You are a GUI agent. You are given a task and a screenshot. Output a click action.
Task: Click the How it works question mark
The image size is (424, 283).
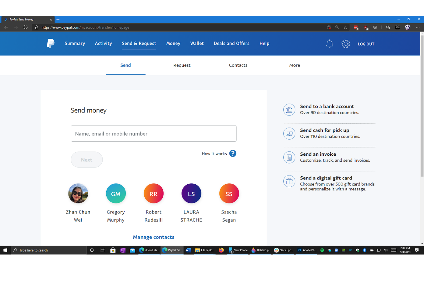tap(233, 153)
